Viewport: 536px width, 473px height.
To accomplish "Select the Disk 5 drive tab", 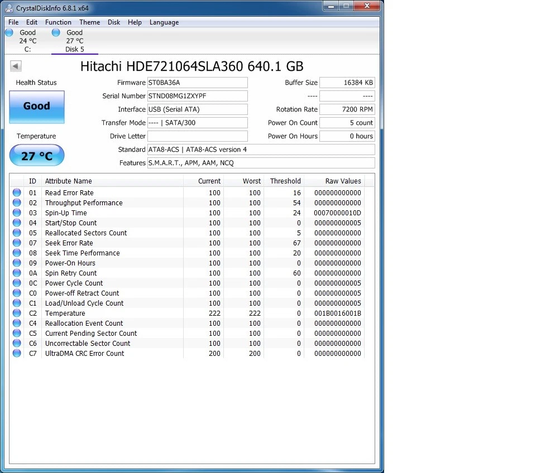I will point(74,41).
